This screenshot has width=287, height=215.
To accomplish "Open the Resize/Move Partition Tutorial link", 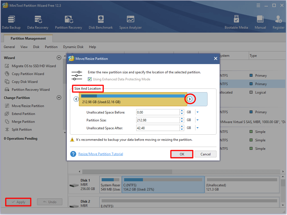I will (101, 154).
